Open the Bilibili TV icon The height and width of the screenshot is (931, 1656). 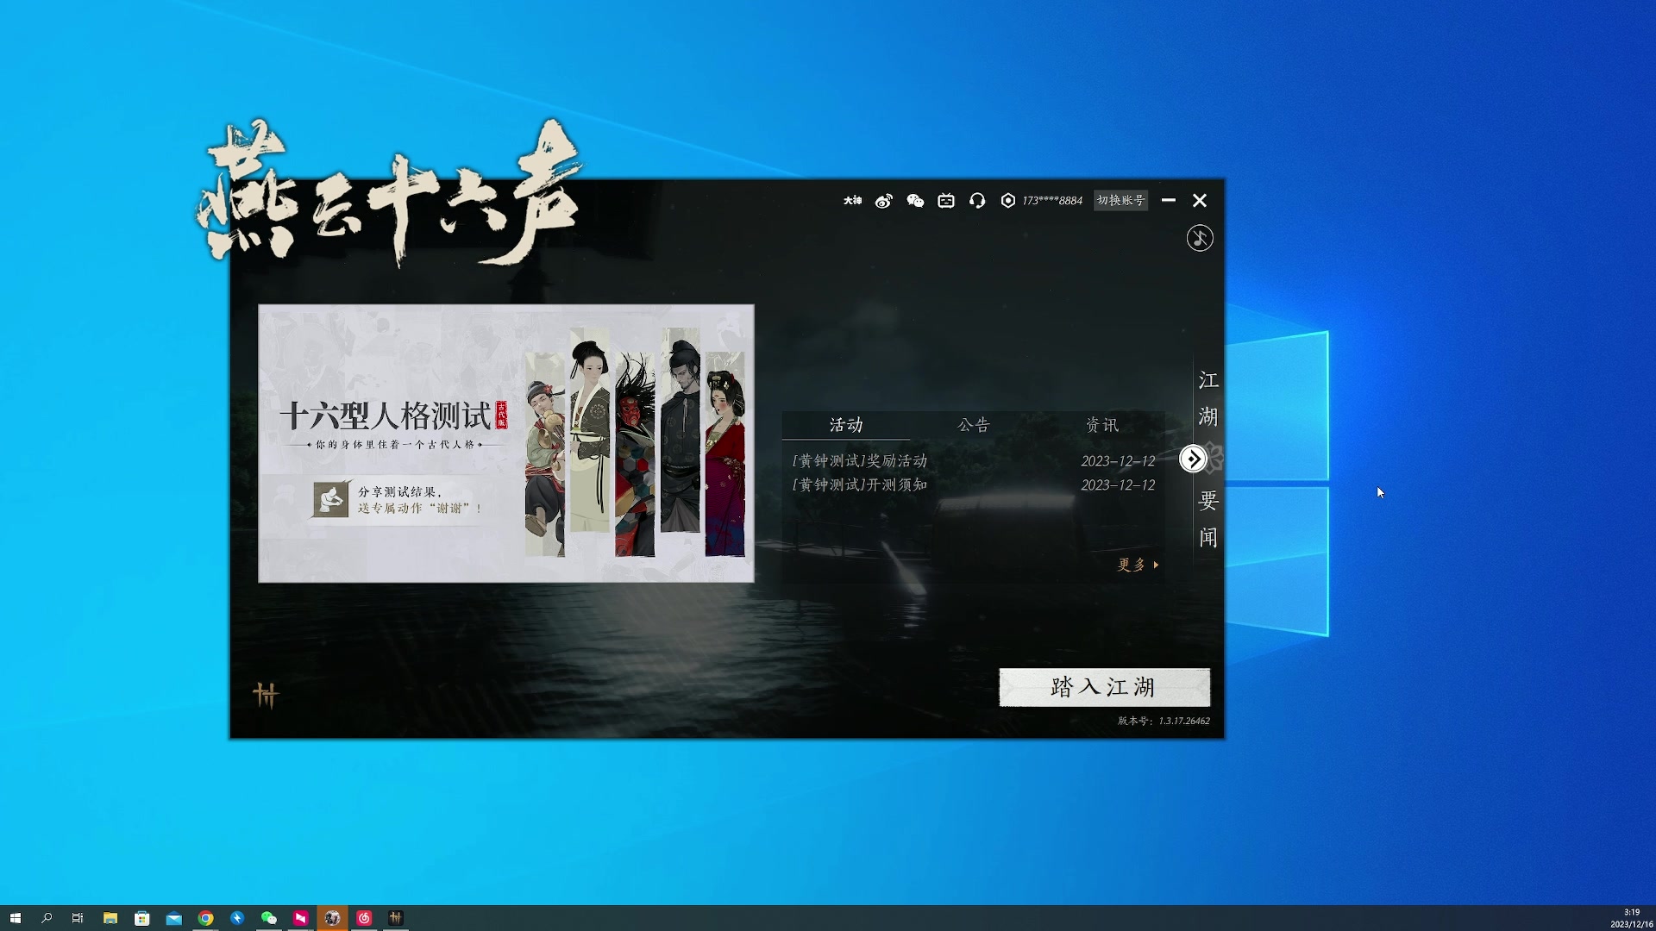pos(946,201)
